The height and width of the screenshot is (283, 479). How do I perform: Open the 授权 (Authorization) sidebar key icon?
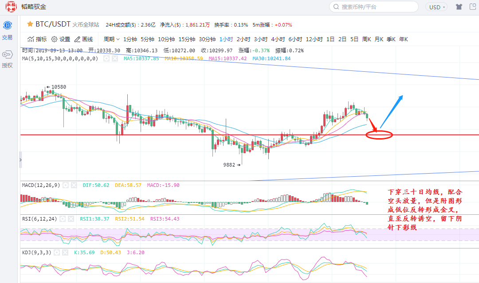[x=8, y=59]
